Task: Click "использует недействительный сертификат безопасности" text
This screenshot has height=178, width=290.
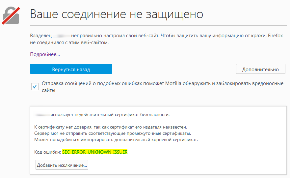Action: coord(110,115)
